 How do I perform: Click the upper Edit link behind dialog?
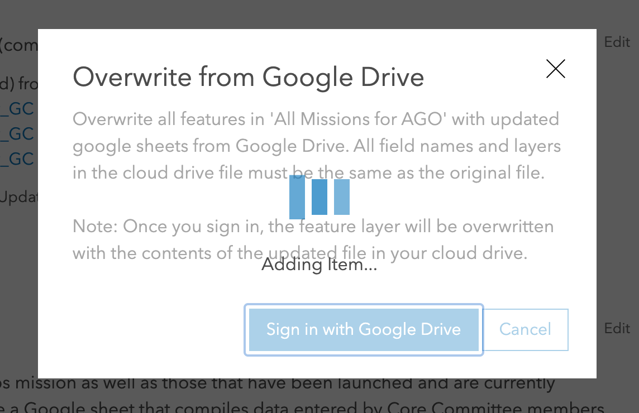click(617, 42)
